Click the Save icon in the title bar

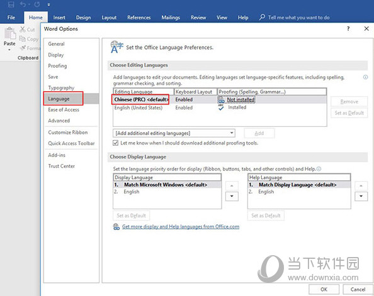(x=11, y=4)
